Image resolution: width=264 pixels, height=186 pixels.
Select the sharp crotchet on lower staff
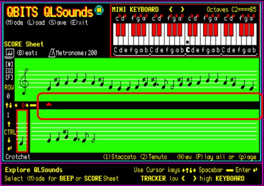coord(66,135)
